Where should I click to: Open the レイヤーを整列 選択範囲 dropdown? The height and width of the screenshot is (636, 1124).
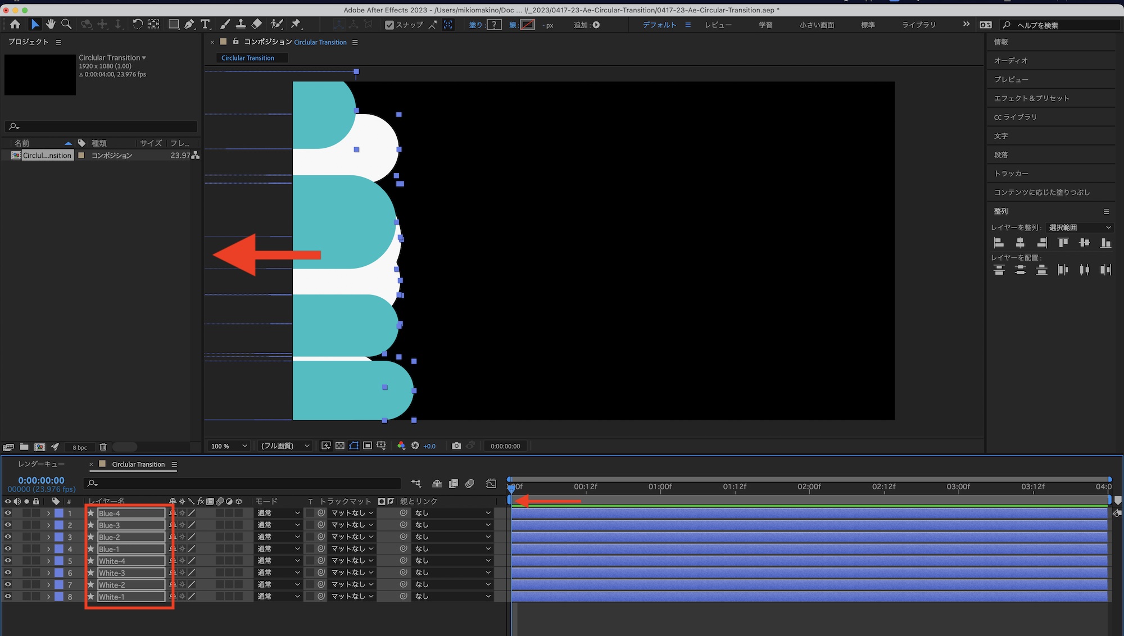[1079, 228]
